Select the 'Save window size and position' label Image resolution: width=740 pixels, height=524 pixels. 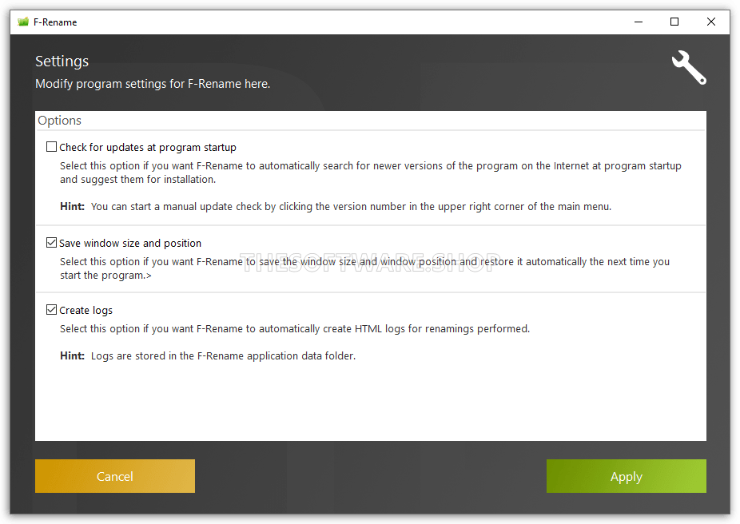[130, 243]
